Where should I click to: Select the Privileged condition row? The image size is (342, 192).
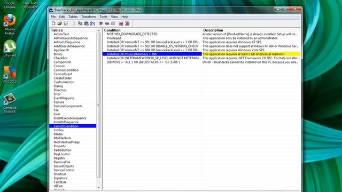152,38
